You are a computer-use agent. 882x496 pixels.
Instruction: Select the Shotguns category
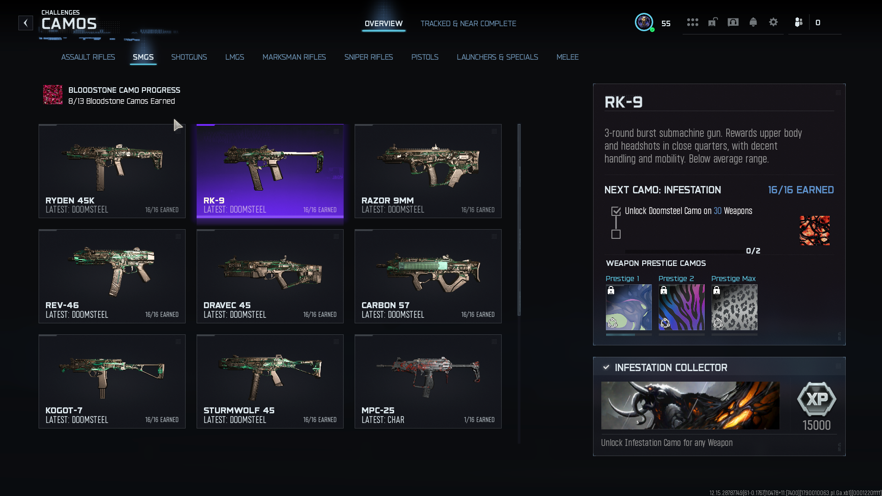coord(189,57)
